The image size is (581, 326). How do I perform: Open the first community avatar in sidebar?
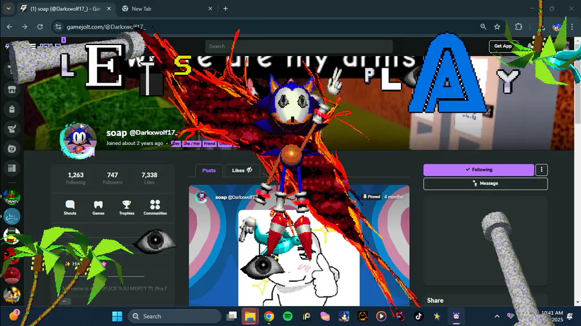(12, 197)
